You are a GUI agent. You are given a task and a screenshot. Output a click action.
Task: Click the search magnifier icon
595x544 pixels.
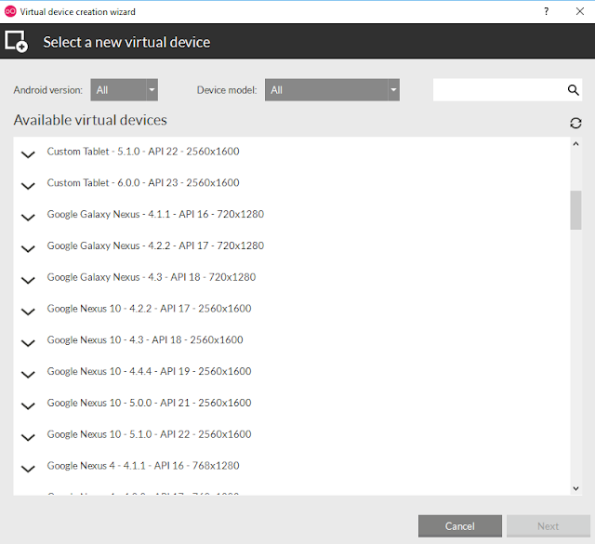[573, 90]
